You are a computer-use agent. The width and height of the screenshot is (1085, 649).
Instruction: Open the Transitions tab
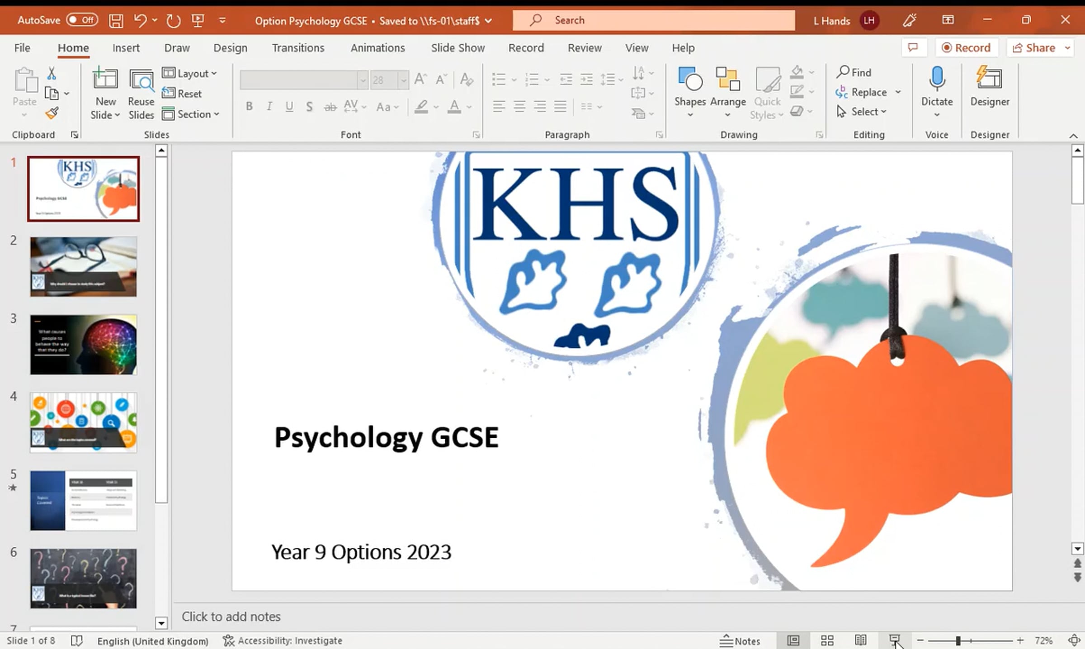pos(298,47)
